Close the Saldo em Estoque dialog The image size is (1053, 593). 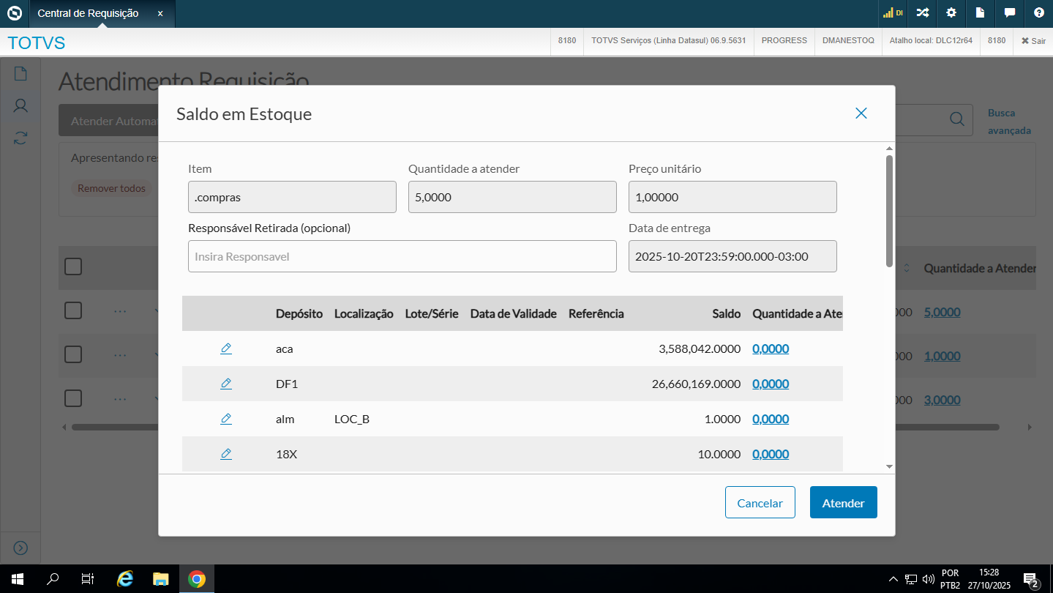coord(861,113)
